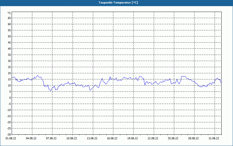Click the date label 01.08.22
The height and width of the screenshot is (146, 233).
pyautogui.click(x=11, y=138)
